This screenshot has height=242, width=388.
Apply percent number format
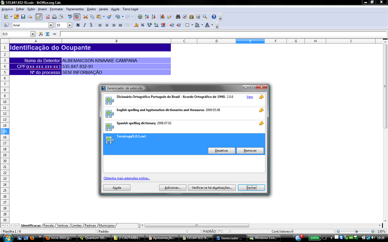143,25
